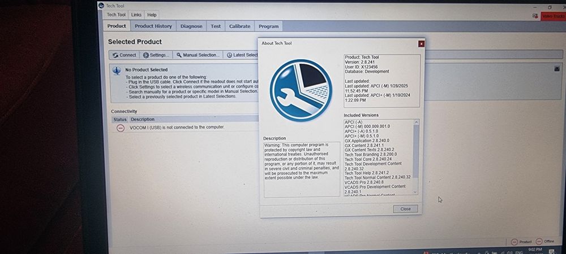
Task: Click the Selected Product heading
Action: pos(135,42)
